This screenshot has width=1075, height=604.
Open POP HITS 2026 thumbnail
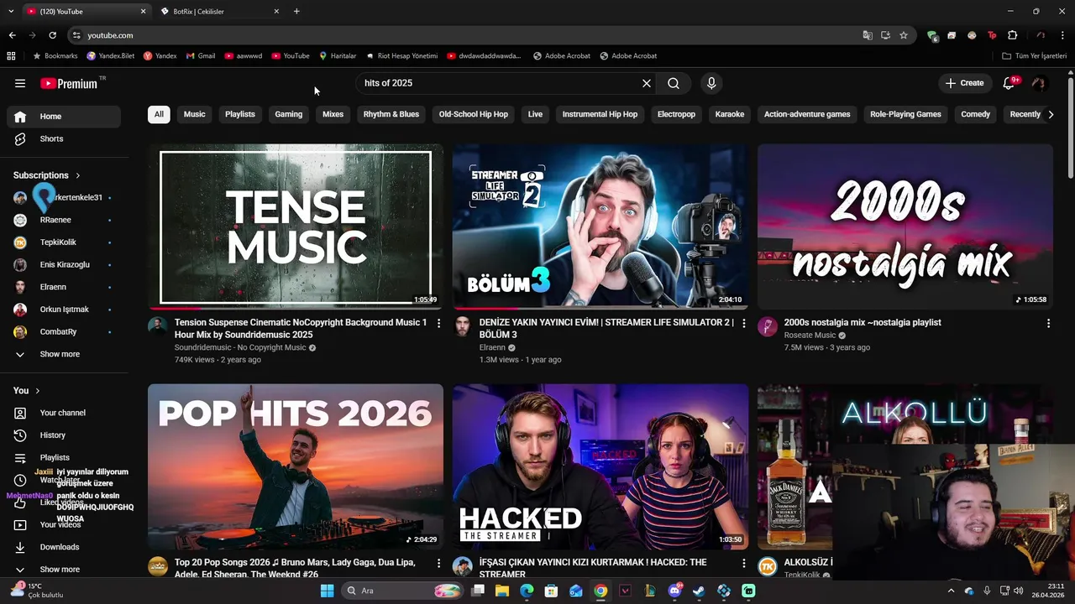(296, 466)
